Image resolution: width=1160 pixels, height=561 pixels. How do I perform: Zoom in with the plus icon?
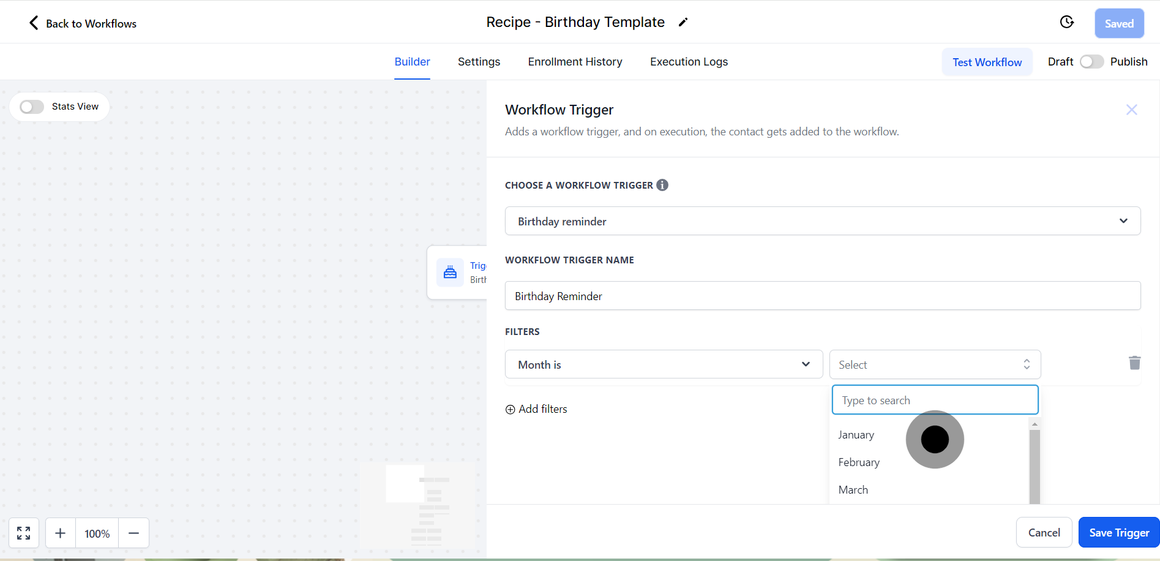coord(60,533)
